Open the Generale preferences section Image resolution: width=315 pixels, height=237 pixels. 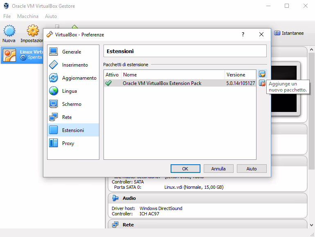click(x=73, y=52)
